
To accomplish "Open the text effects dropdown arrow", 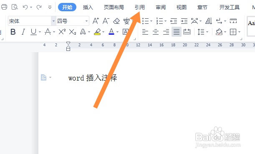I will pos(89,32).
